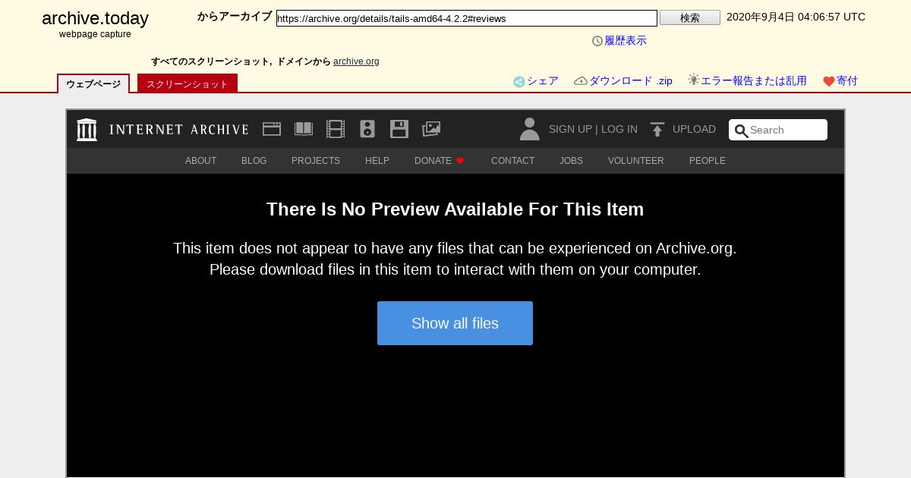
Task: Open the Video film strip icon
Action: point(336,129)
